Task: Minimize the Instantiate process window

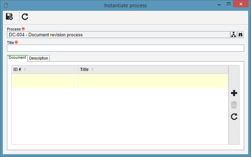Action: (x=219, y=4)
